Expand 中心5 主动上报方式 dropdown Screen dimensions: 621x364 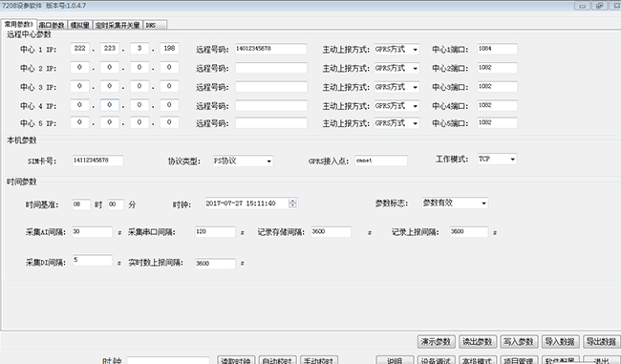tap(396, 123)
